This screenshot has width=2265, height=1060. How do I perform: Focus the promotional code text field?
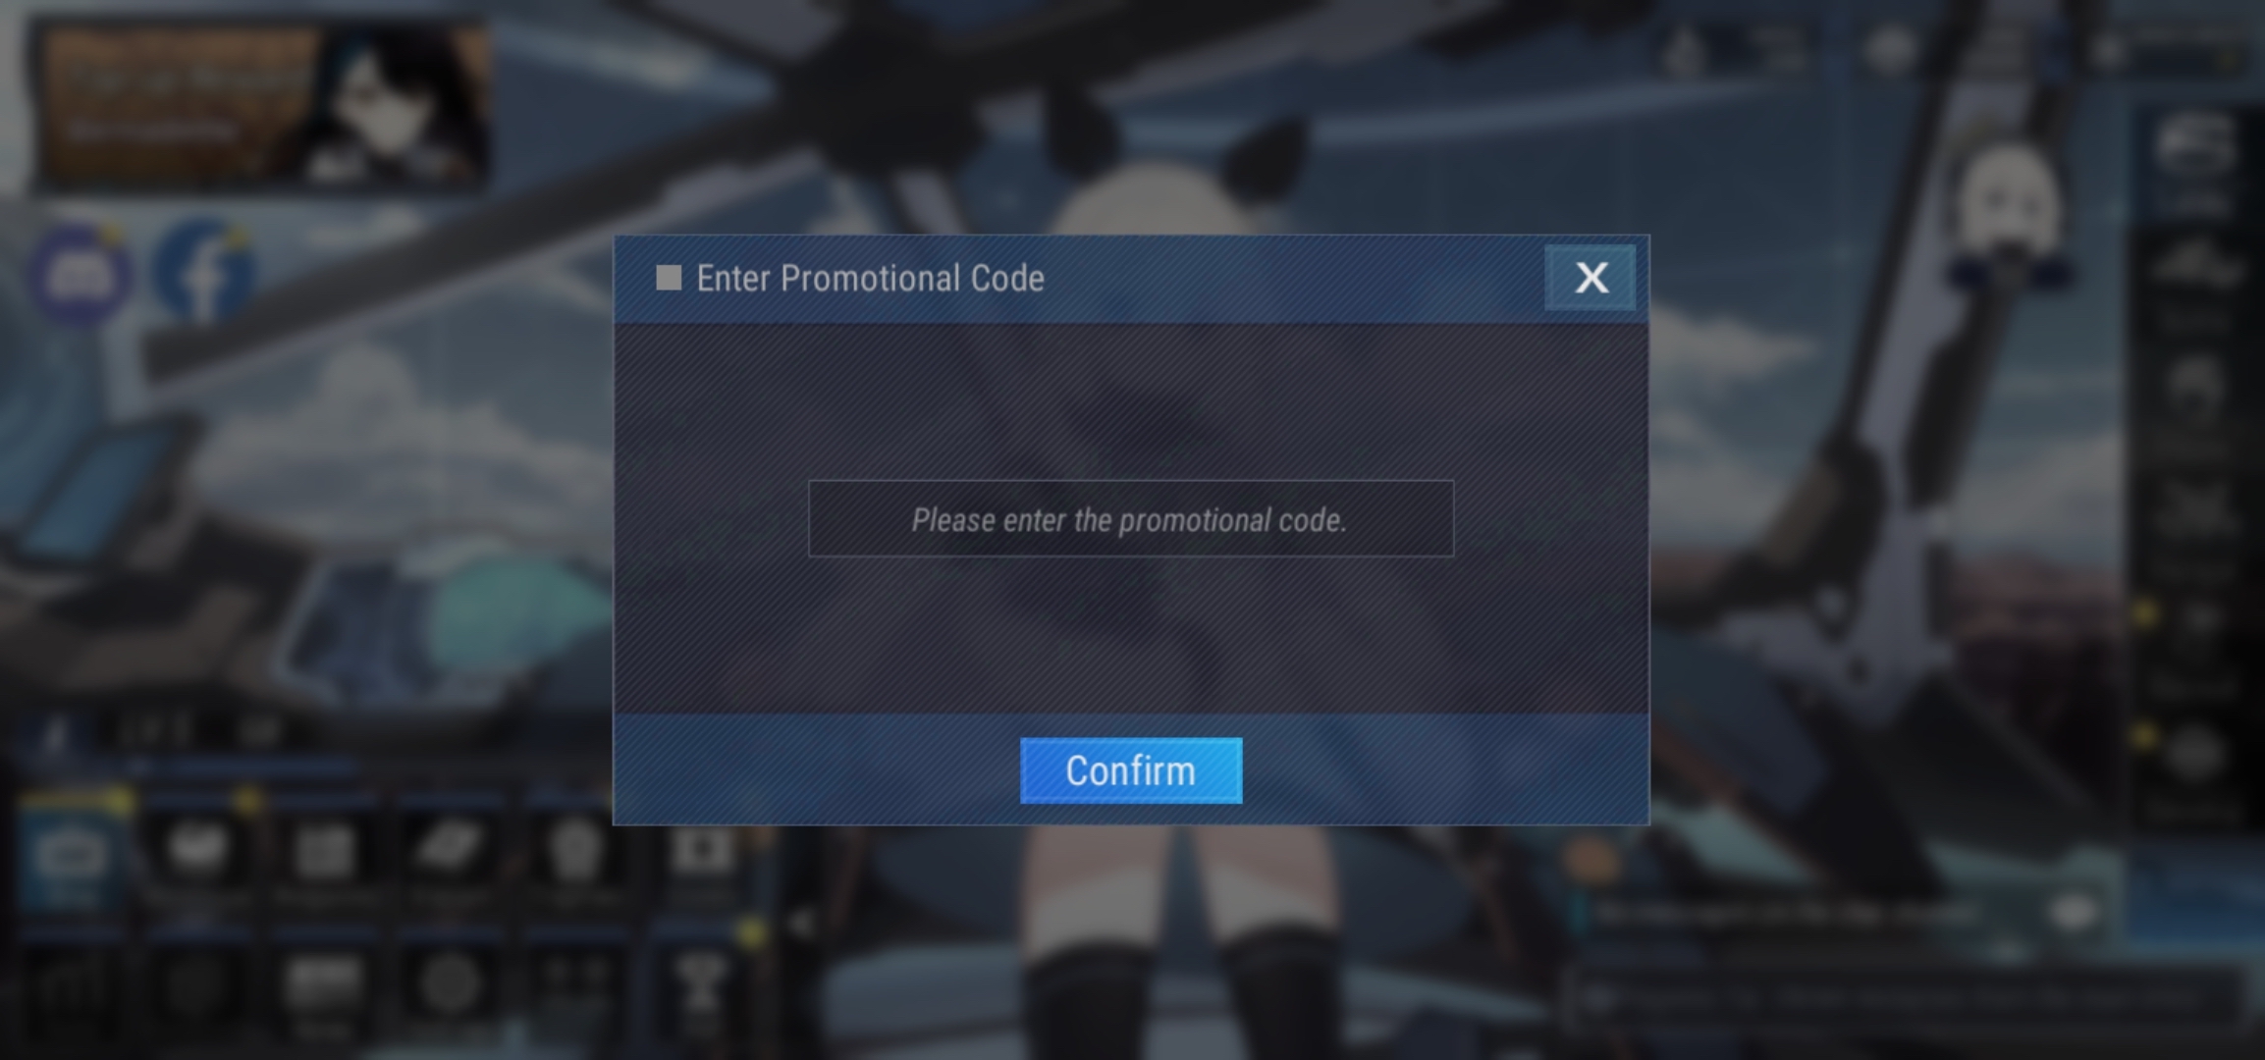[x=1131, y=518]
